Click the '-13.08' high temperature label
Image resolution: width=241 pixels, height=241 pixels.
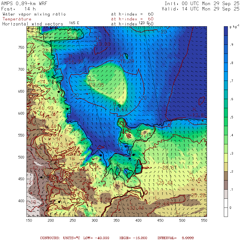point(102,44)
